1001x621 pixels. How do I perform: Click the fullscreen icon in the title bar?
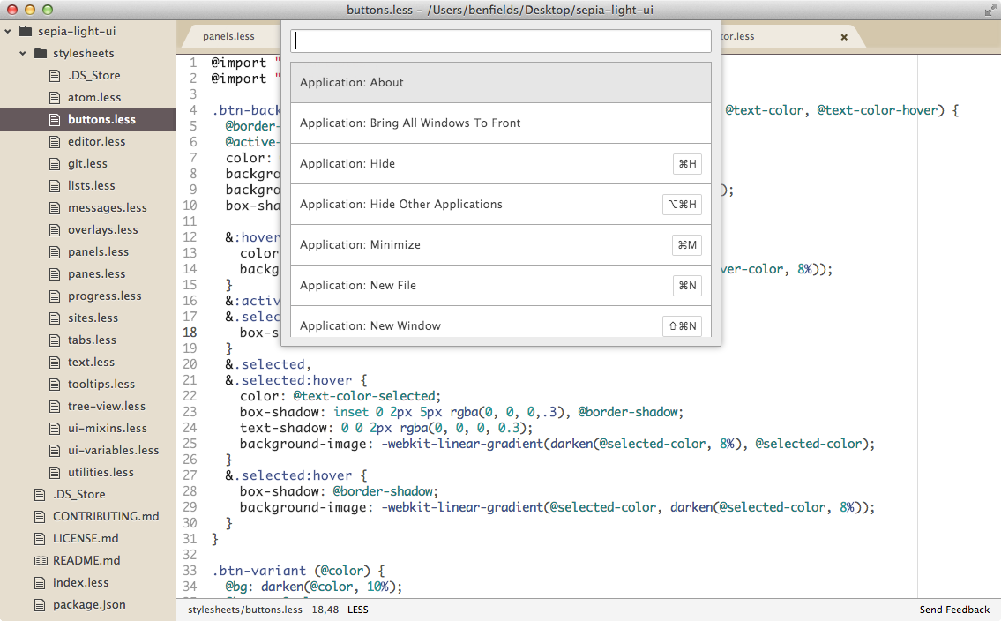click(x=990, y=11)
